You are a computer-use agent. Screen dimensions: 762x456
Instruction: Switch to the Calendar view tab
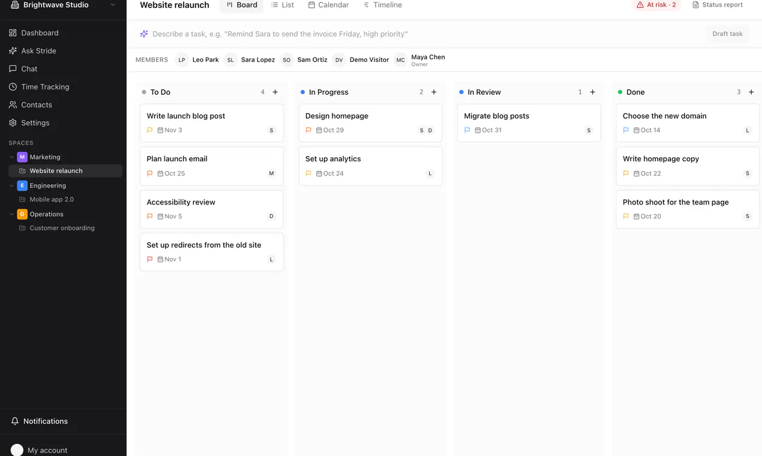pyautogui.click(x=328, y=5)
